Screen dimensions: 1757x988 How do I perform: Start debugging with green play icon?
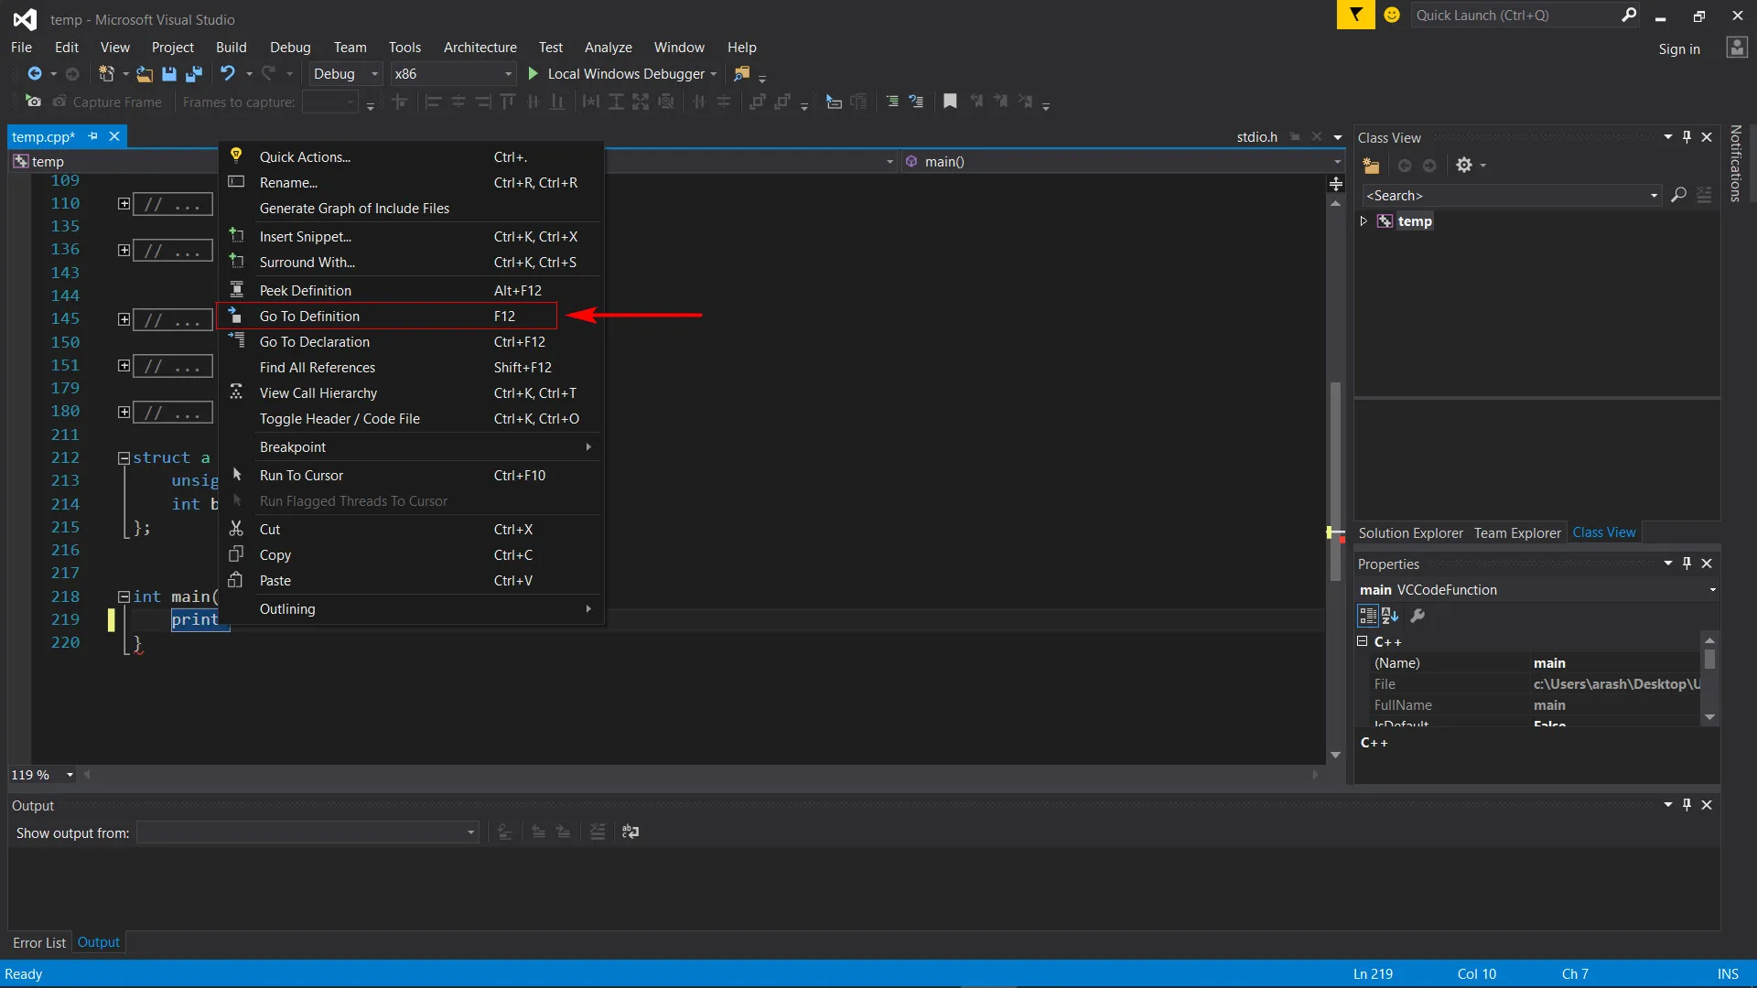[x=534, y=73]
